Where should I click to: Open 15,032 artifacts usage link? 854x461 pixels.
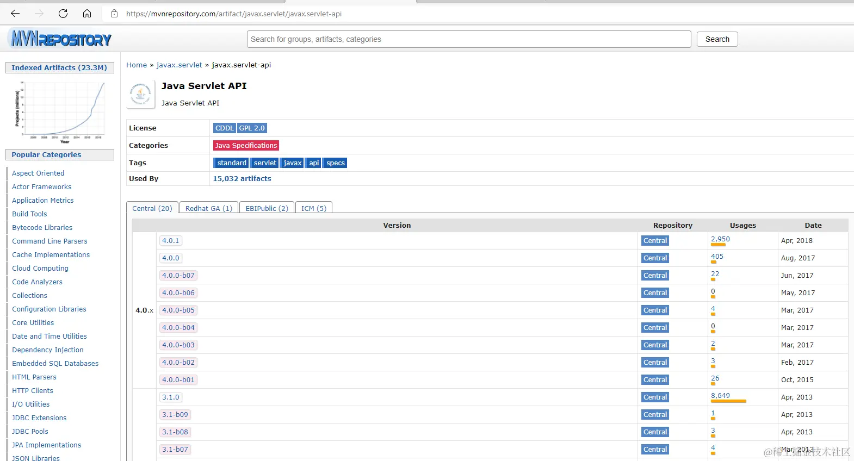242,178
